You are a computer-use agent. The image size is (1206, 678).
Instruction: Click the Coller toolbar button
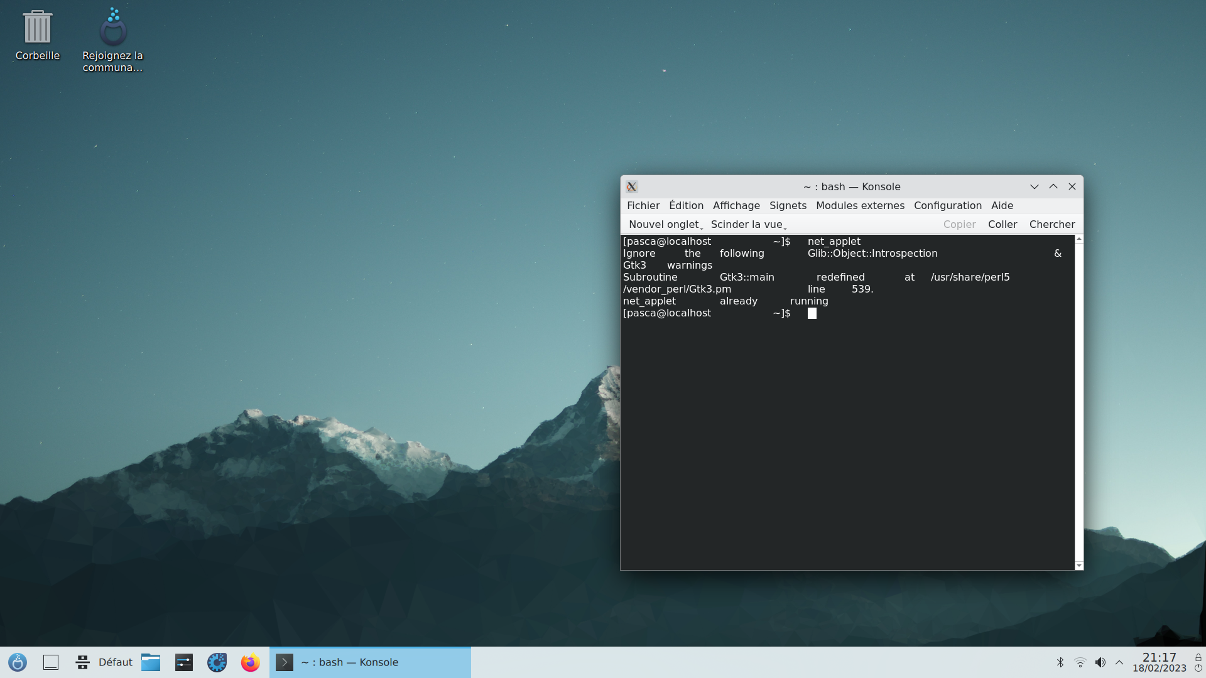[1002, 224]
